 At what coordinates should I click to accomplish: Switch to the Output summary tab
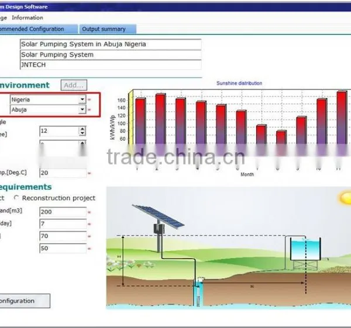point(108,29)
